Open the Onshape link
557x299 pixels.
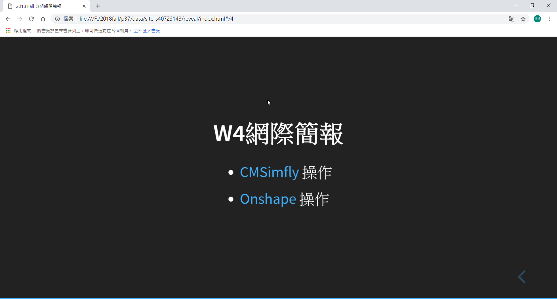point(268,199)
